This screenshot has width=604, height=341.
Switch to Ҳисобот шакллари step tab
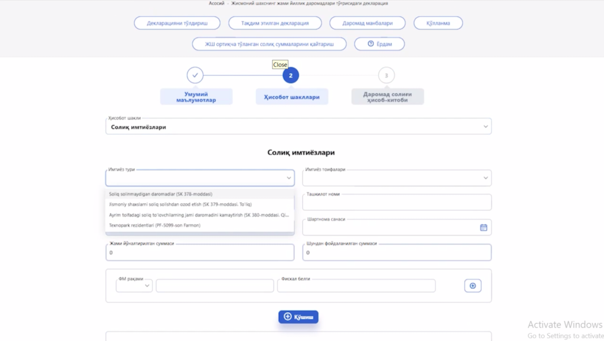point(291,97)
